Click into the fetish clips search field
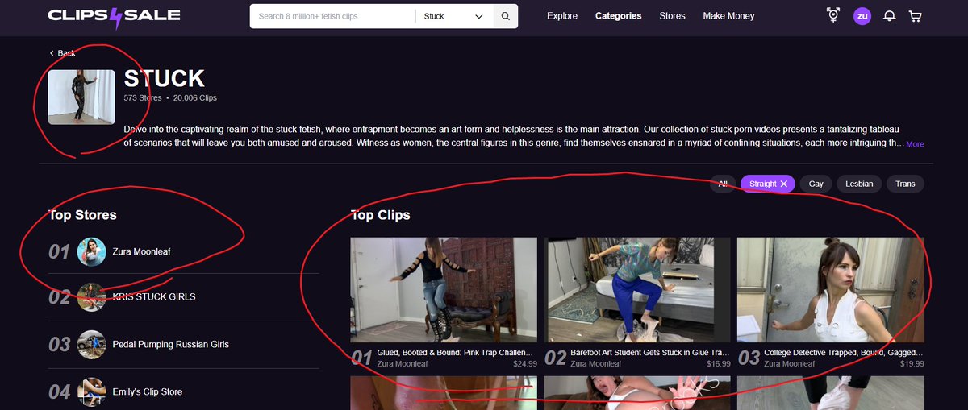The width and height of the screenshot is (968, 410). tap(333, 16)
